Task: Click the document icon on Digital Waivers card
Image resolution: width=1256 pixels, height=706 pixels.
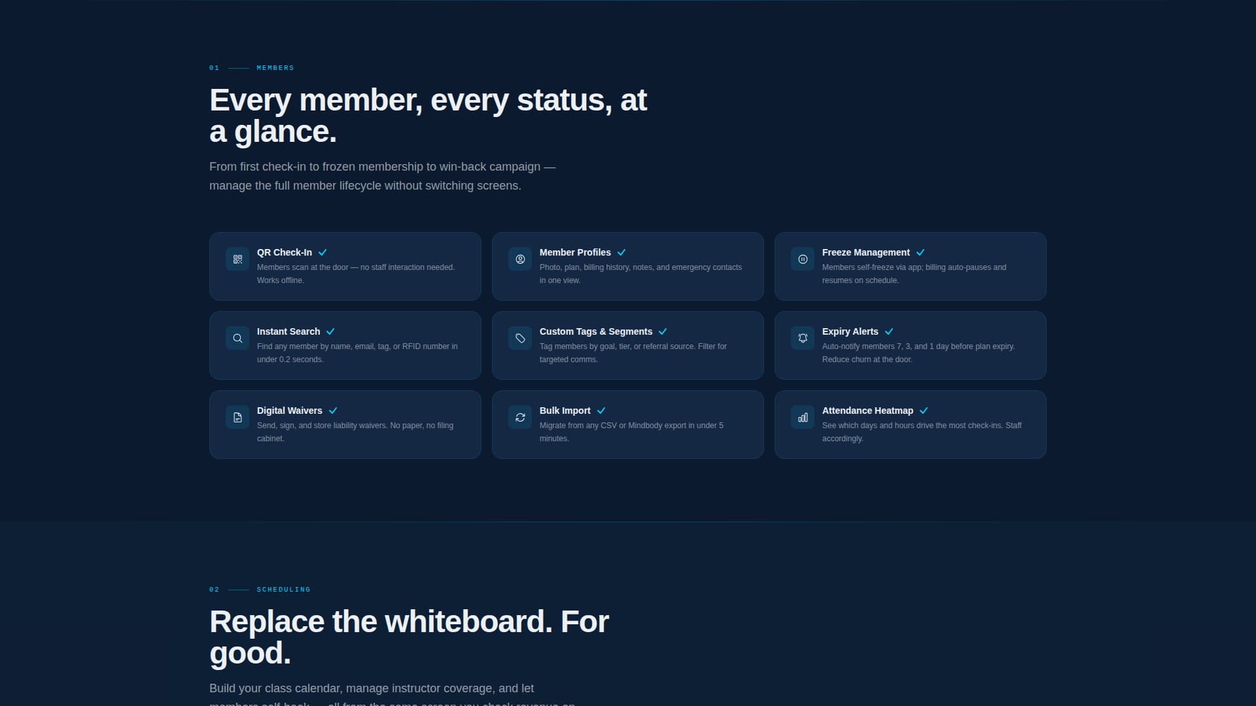Action: click(237, 417)
